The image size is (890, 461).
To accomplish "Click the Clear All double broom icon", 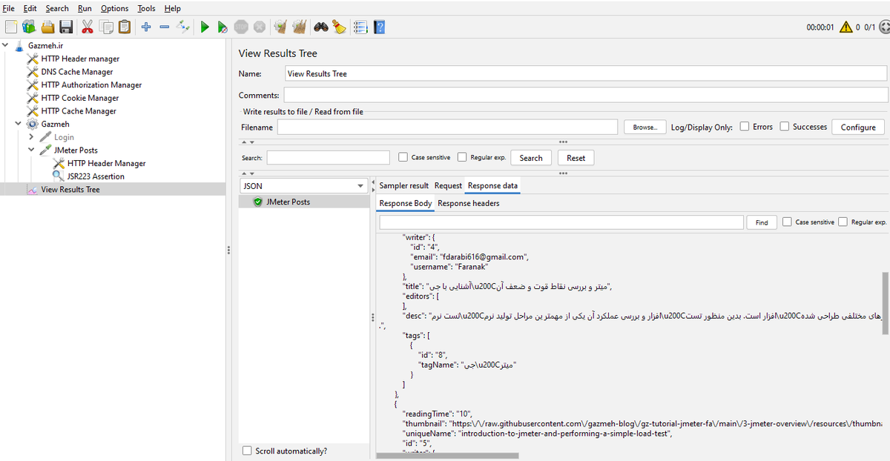I will pos(299,27).
